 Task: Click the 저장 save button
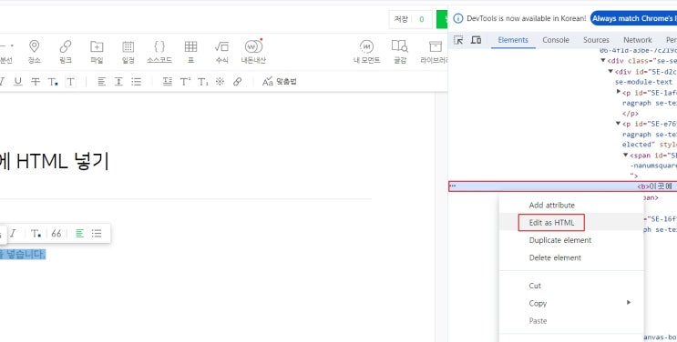point(401,19)
